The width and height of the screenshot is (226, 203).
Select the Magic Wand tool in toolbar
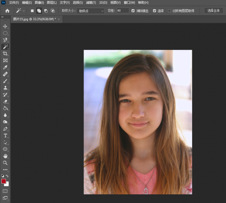(5, 47)
